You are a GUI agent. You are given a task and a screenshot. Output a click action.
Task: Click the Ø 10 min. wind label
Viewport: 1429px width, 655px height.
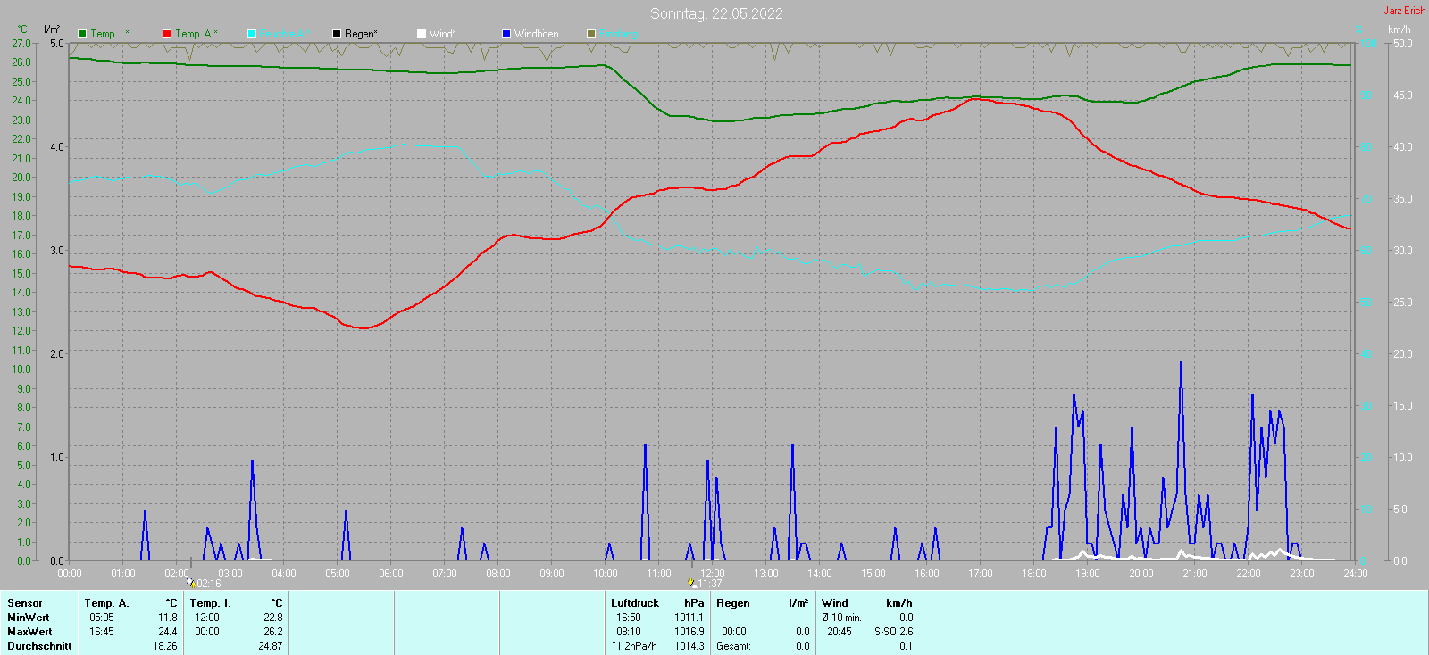(841, 618)
